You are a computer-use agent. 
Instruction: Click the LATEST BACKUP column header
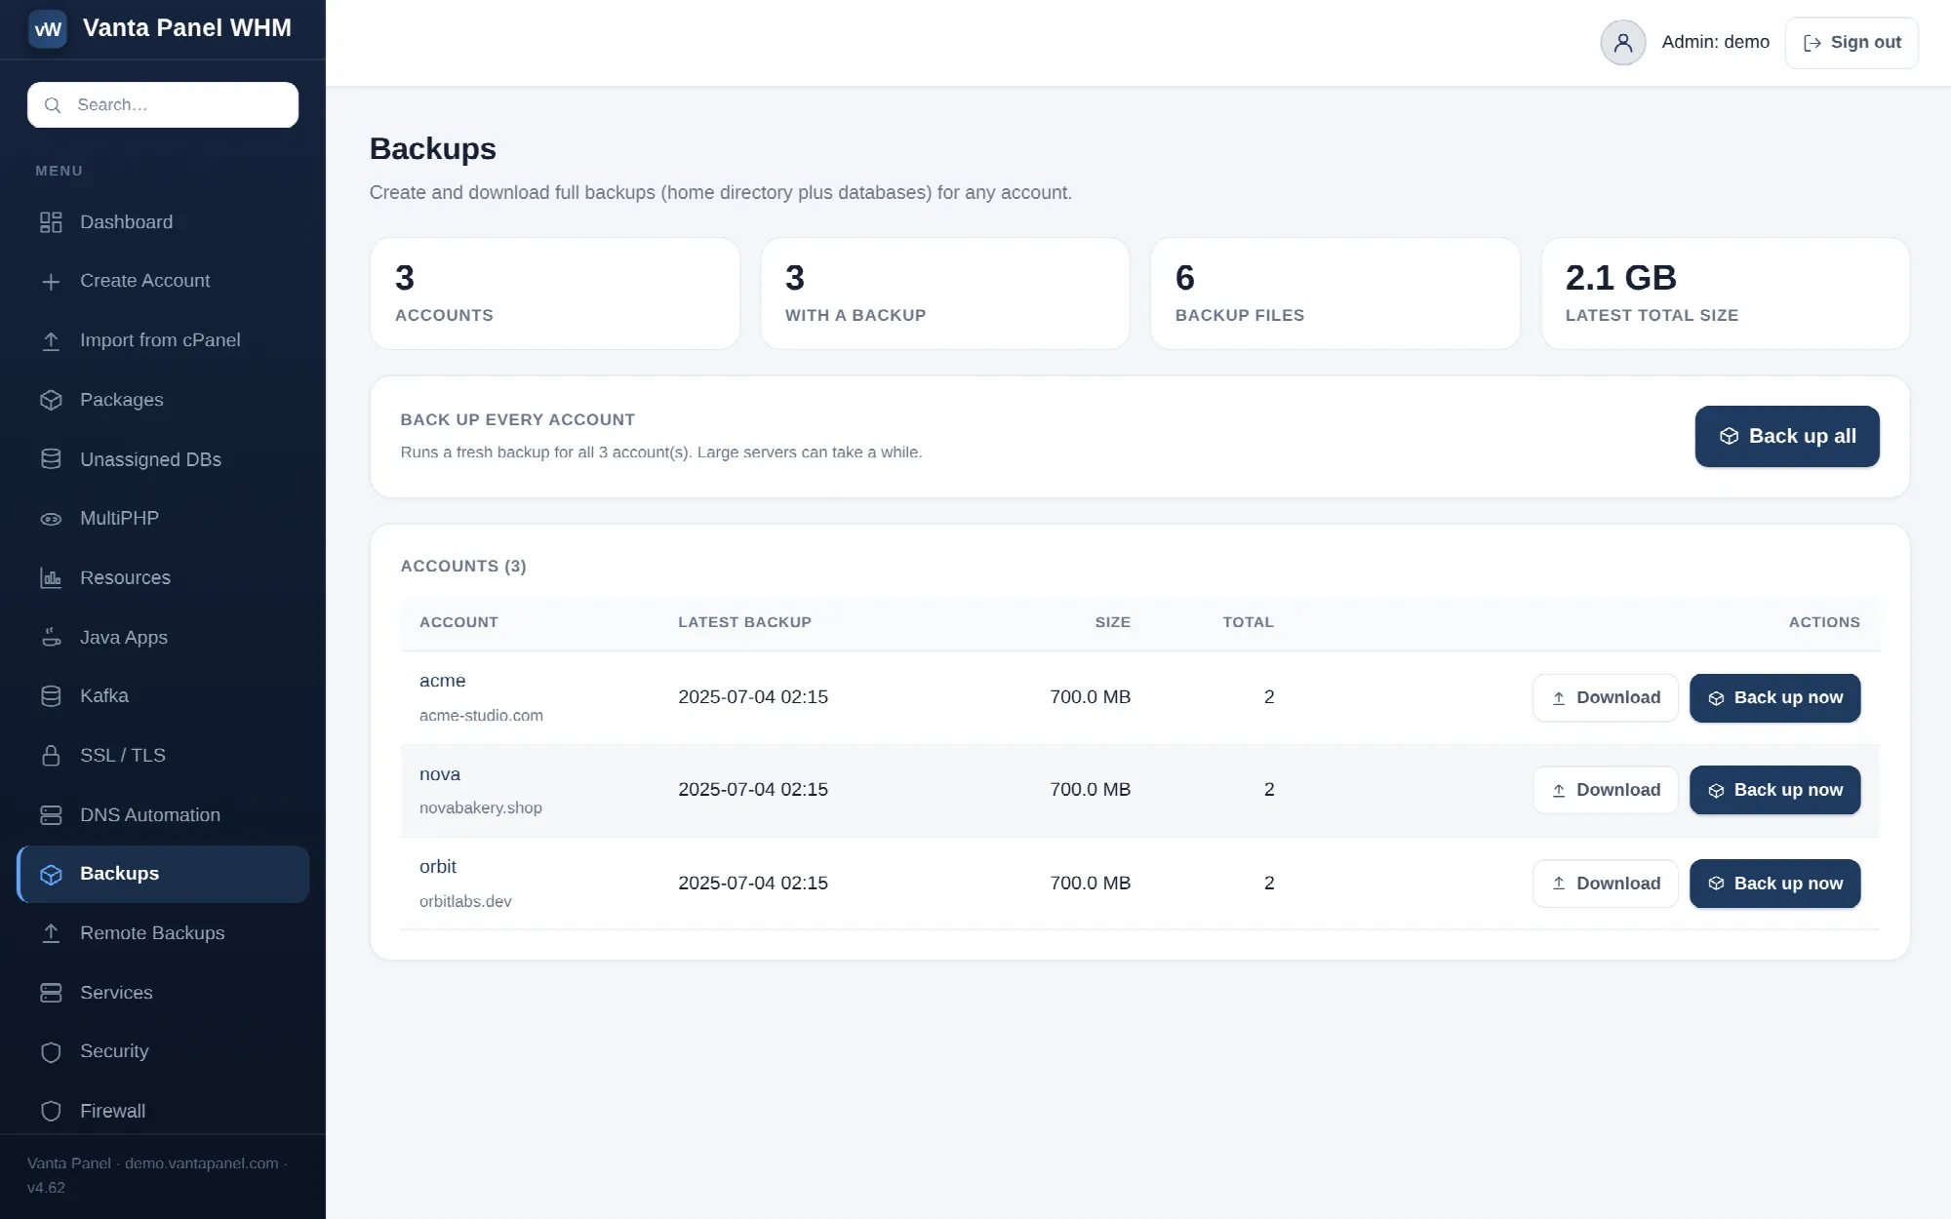click(744, 622)
